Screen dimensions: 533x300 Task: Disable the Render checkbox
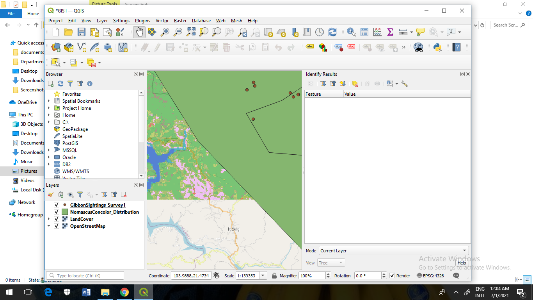pos(392,275)
